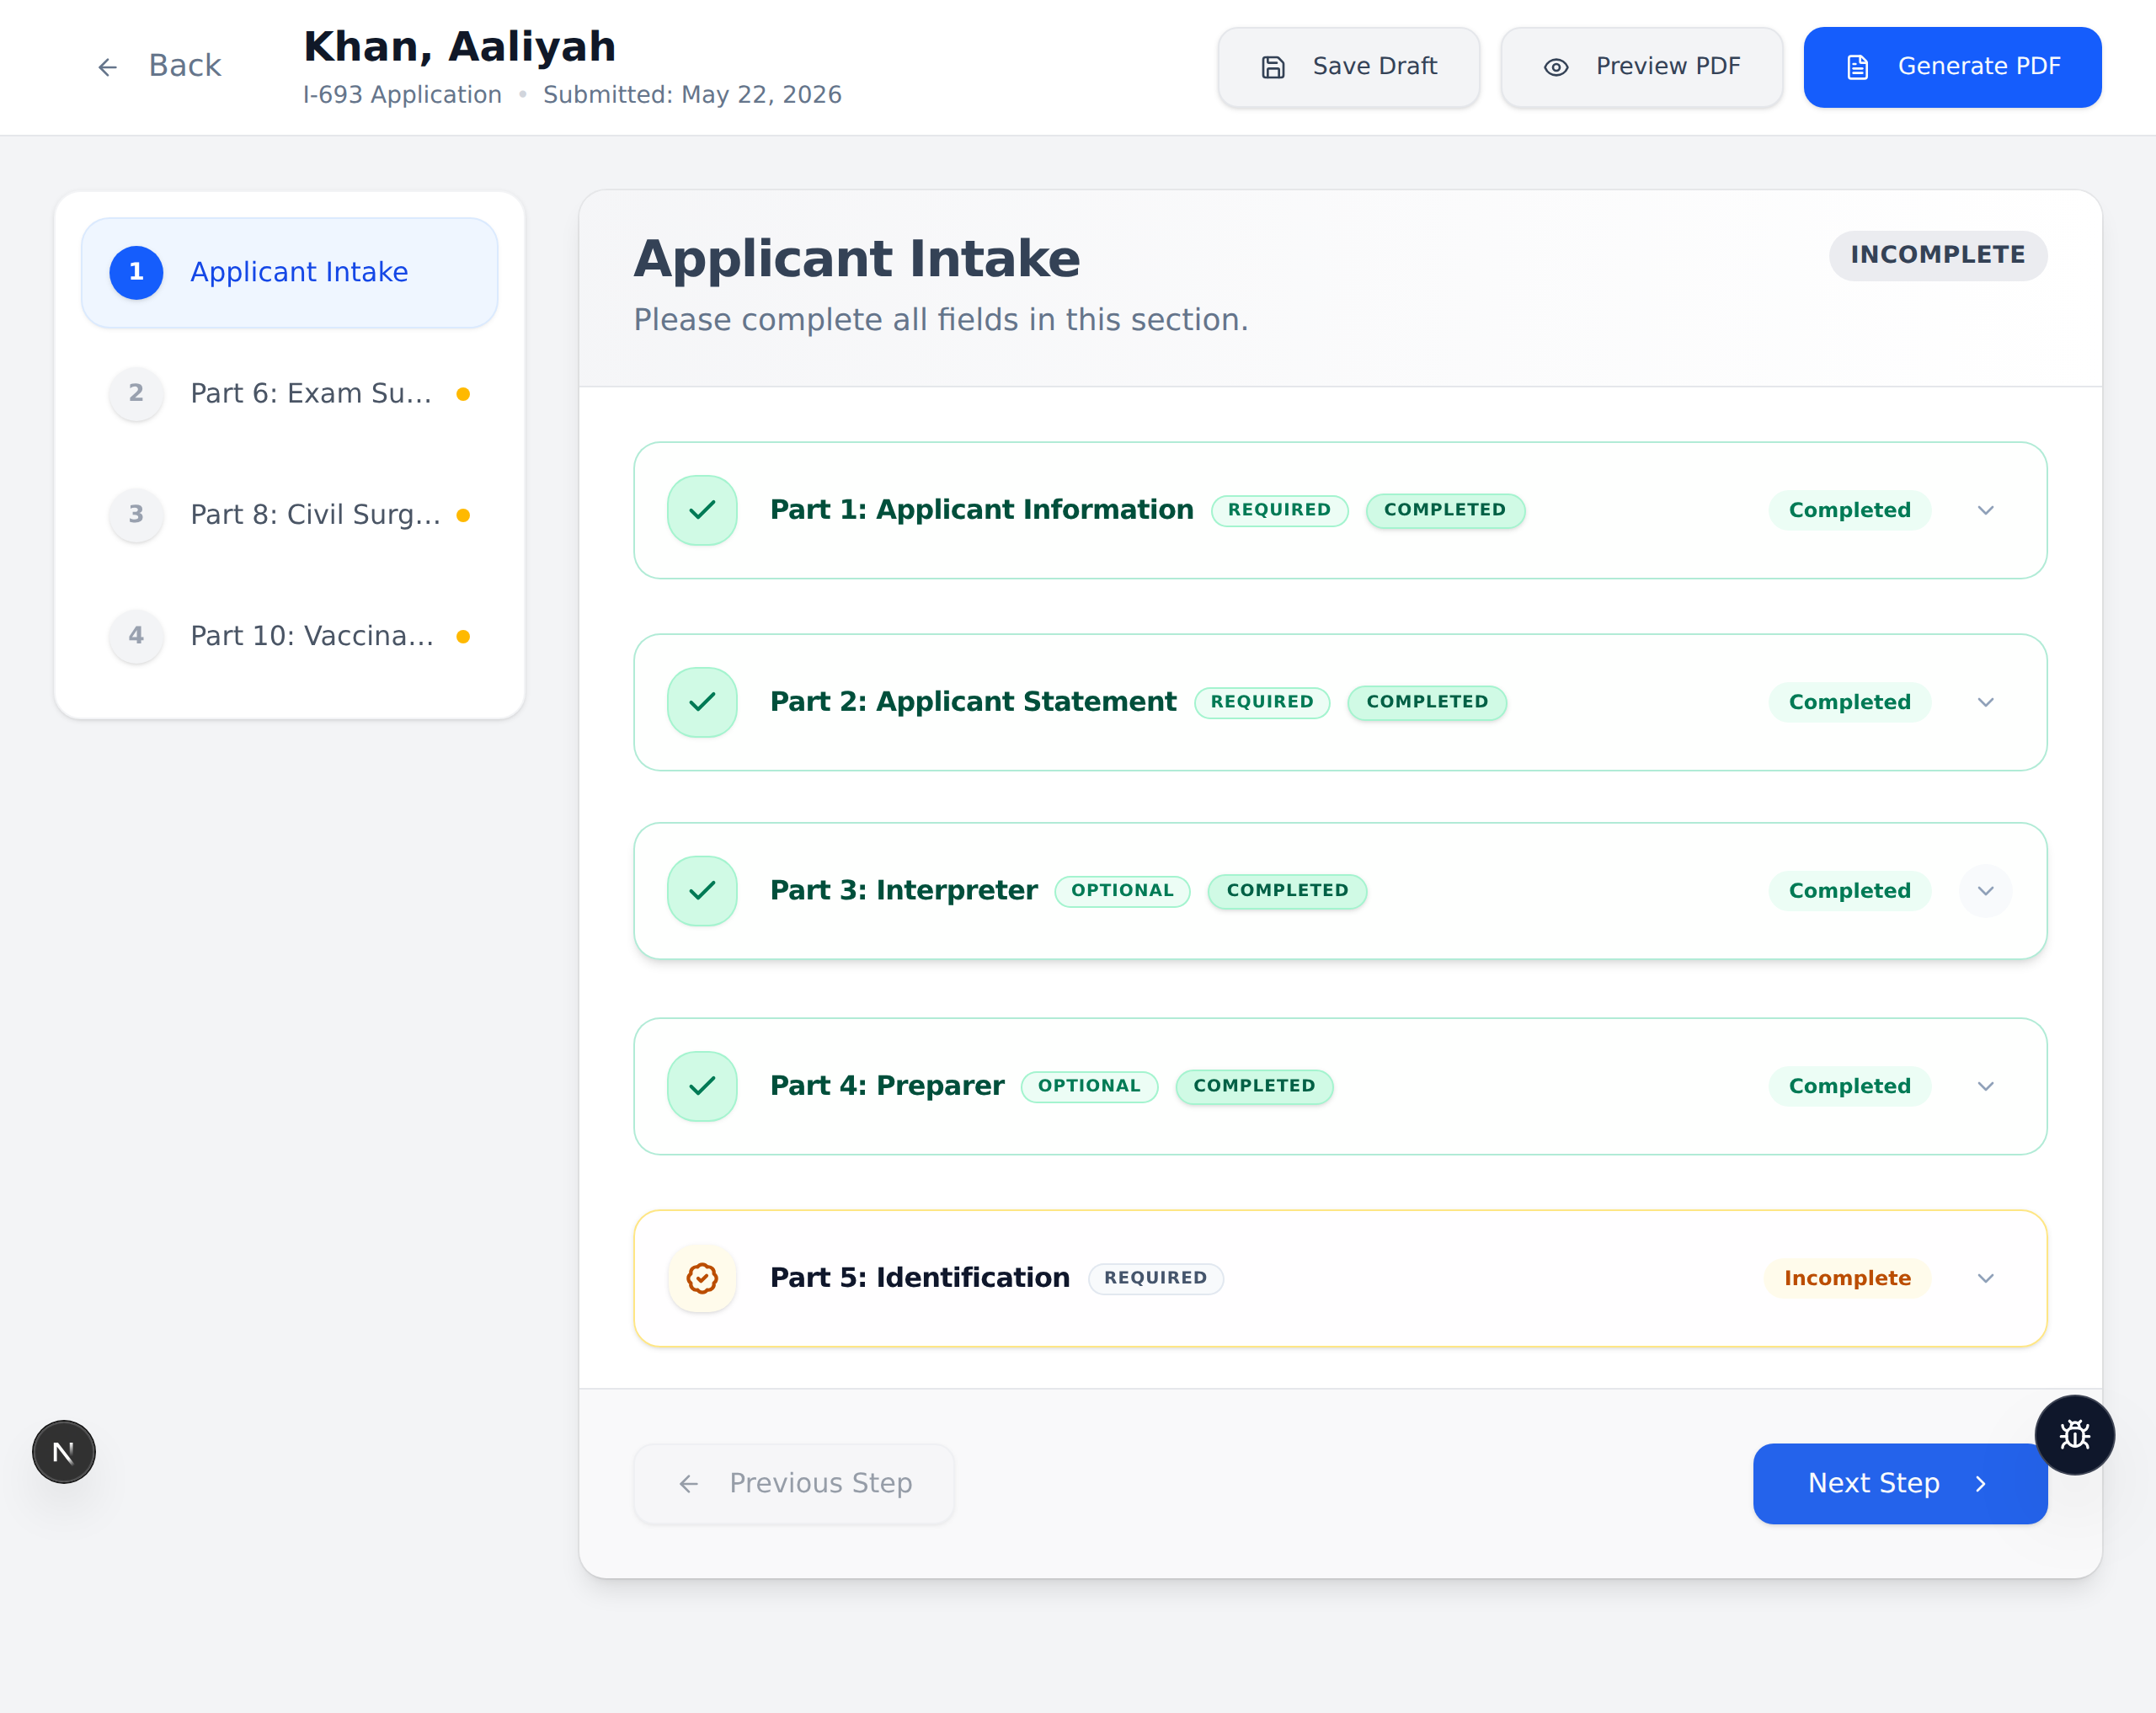Click the Generate PDF button
This screenshot has height=1713, width=2156.
tap(1952, 67)
